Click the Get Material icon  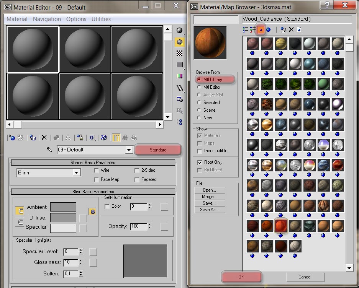[12, 138]
